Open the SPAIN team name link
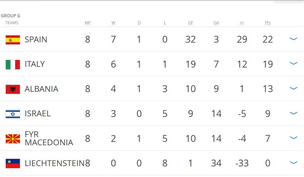The height and width of the screenshot is (177, 304). click(36, 40)
